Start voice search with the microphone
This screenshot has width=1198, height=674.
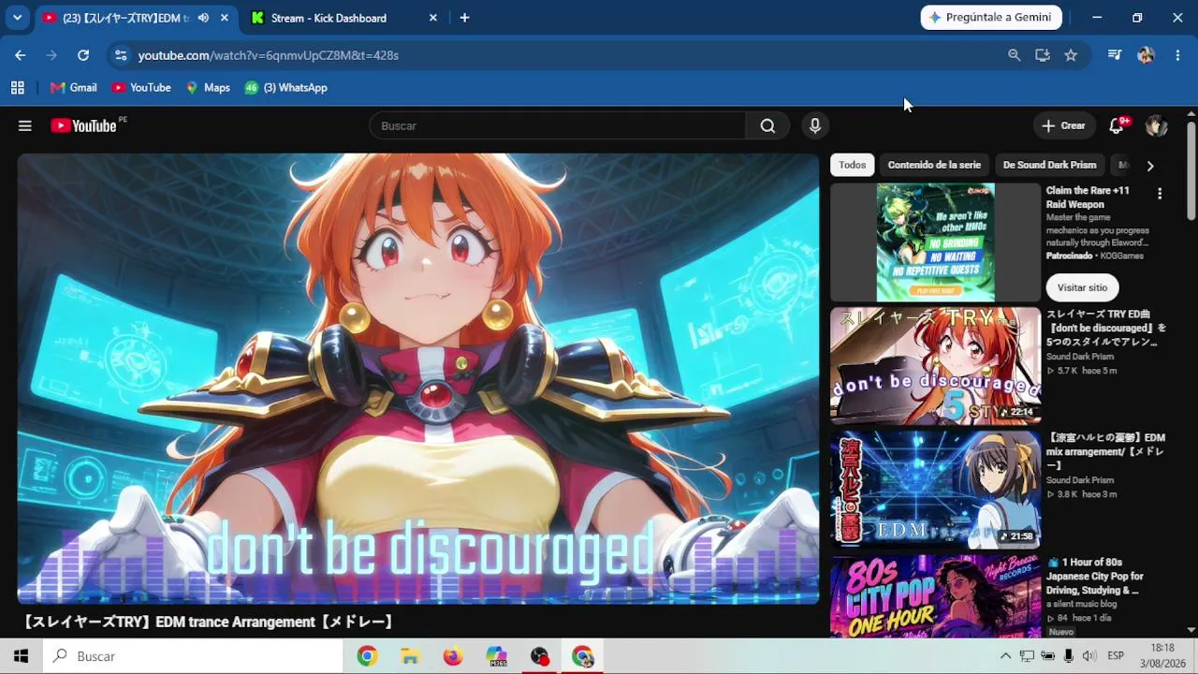coord(815,125)
